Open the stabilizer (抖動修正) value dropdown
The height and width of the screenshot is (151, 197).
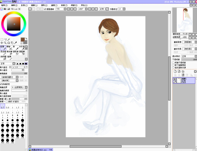pyautogui.click(x=124, y=9)
